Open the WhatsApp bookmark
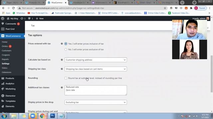 pos(19,13)
